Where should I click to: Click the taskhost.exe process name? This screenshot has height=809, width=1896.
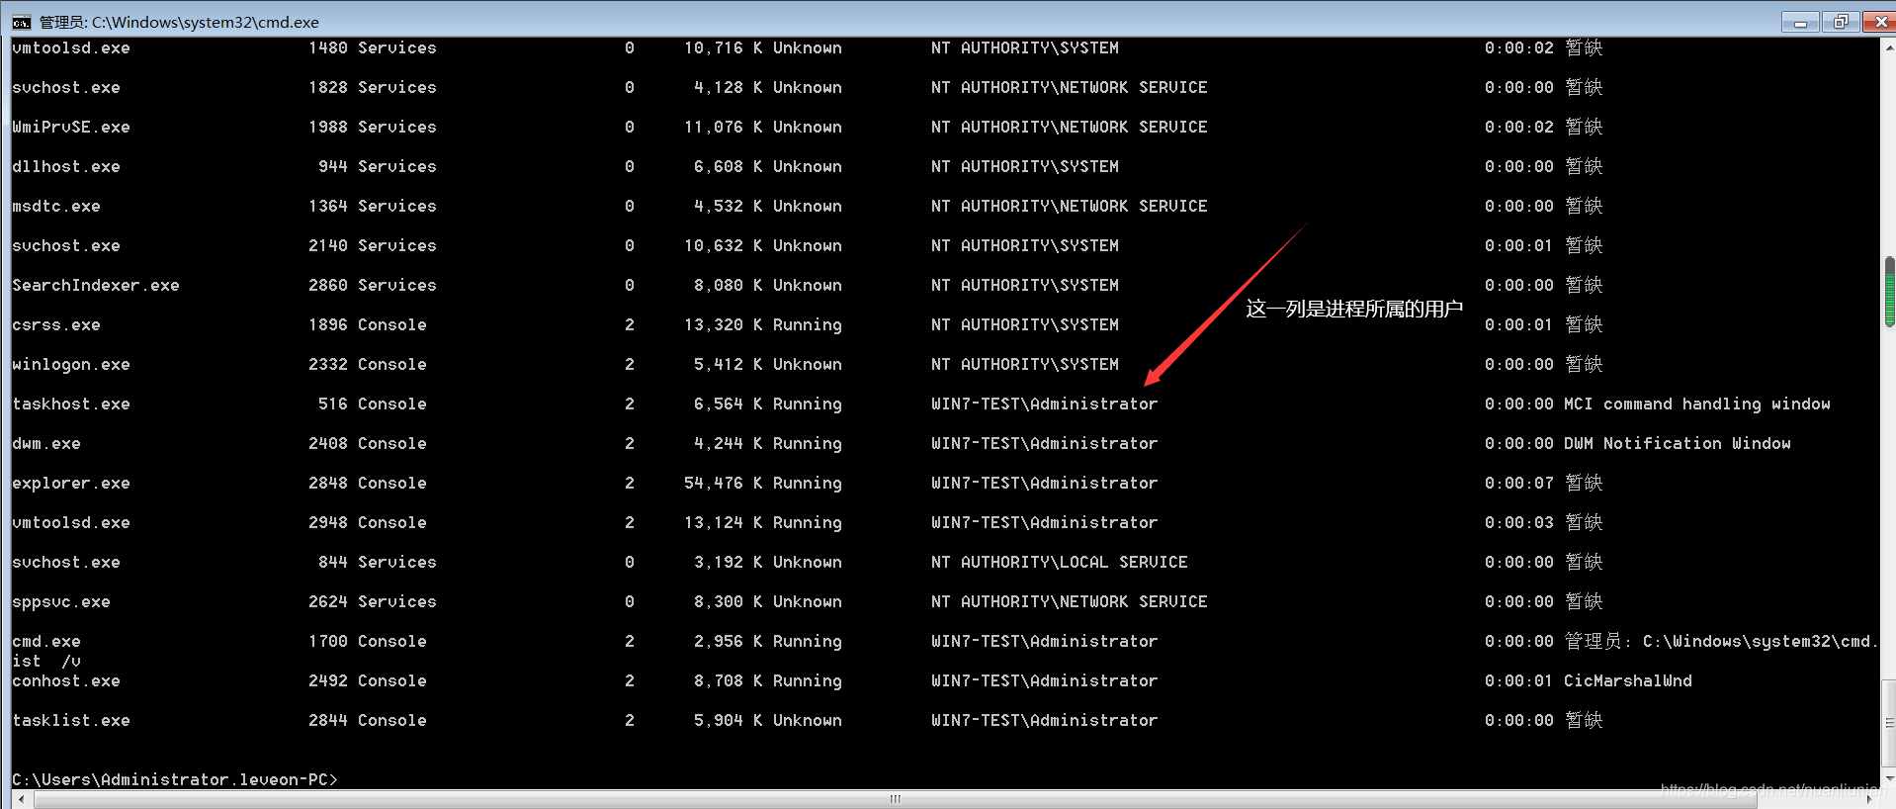coord(71,404)
